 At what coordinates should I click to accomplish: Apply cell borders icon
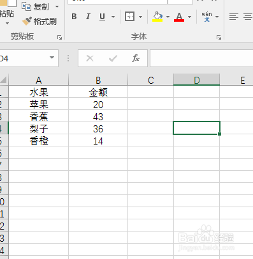point(129,17)
